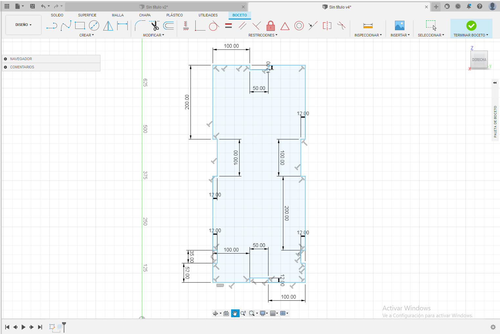Apply the Equal constraint
The height and width of the screenshot is (334, 500).
click(228, 26)
